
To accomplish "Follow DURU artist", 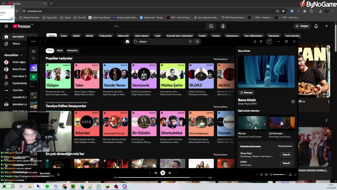I will tap(286, 163).
